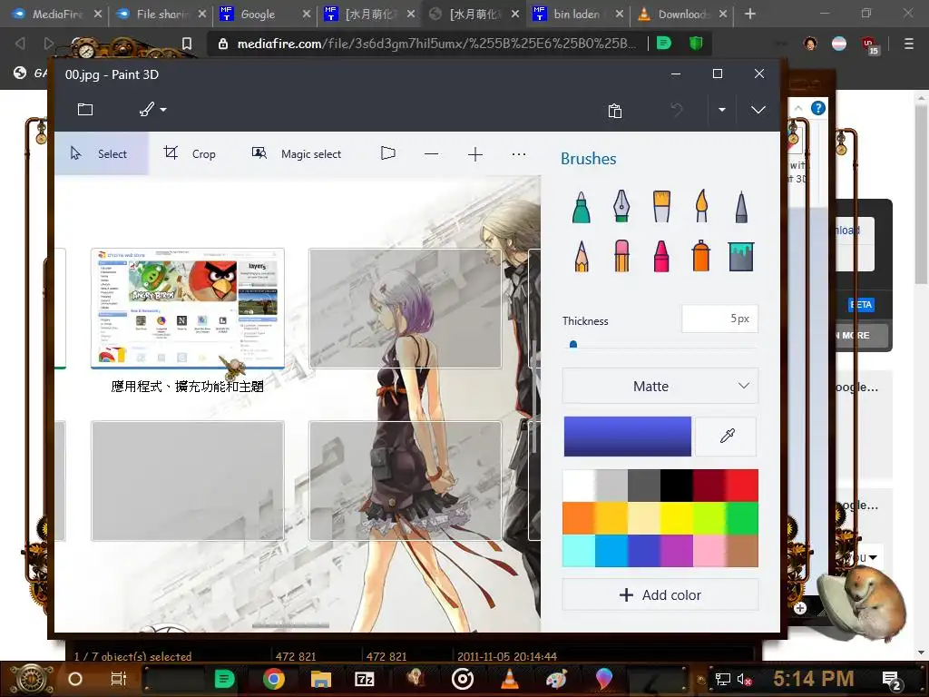Click the muted volume tray icon
The image size is (929, 697).
click(x=744, y=679)
